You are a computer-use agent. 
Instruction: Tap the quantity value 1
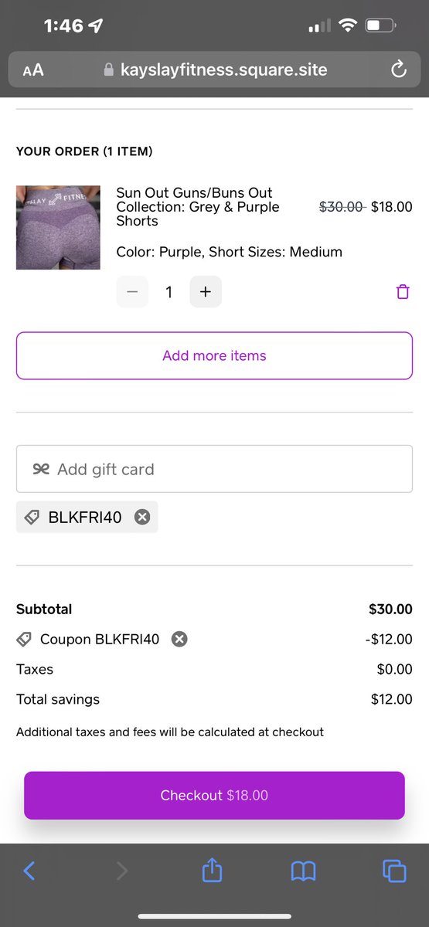click(x=169, y=292)
